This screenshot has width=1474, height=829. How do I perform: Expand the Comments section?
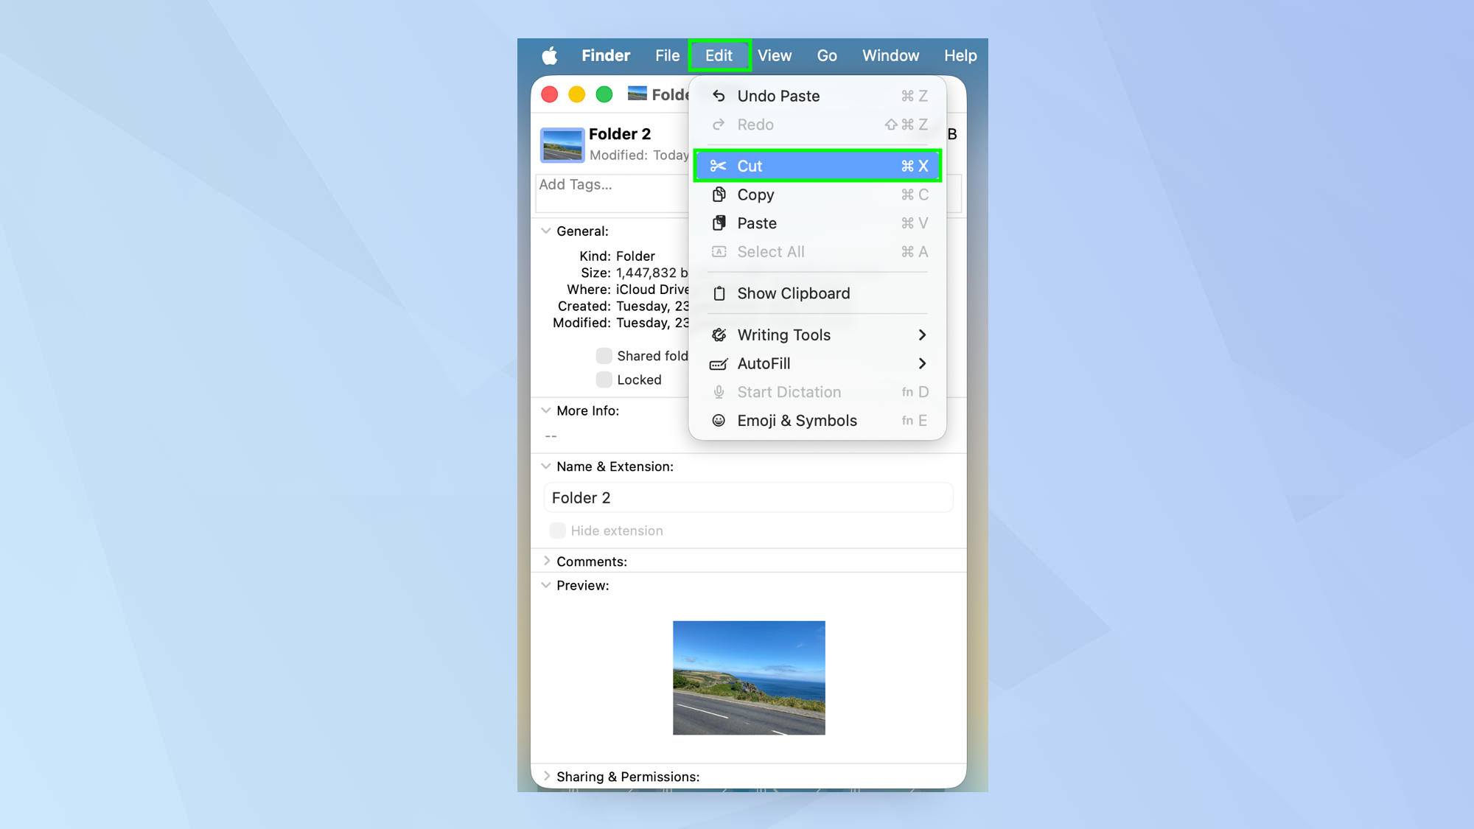(x=546, y=560)
